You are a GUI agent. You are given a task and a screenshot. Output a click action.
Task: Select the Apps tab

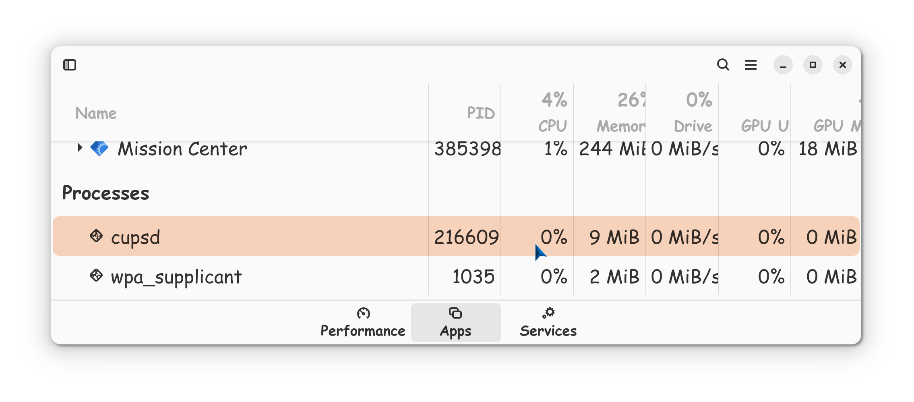(456, 323)
